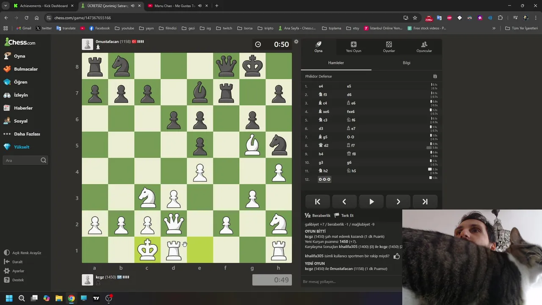Switch to Oyunlar tab
This screenshot has width=542, height=305.
point(389,47)
